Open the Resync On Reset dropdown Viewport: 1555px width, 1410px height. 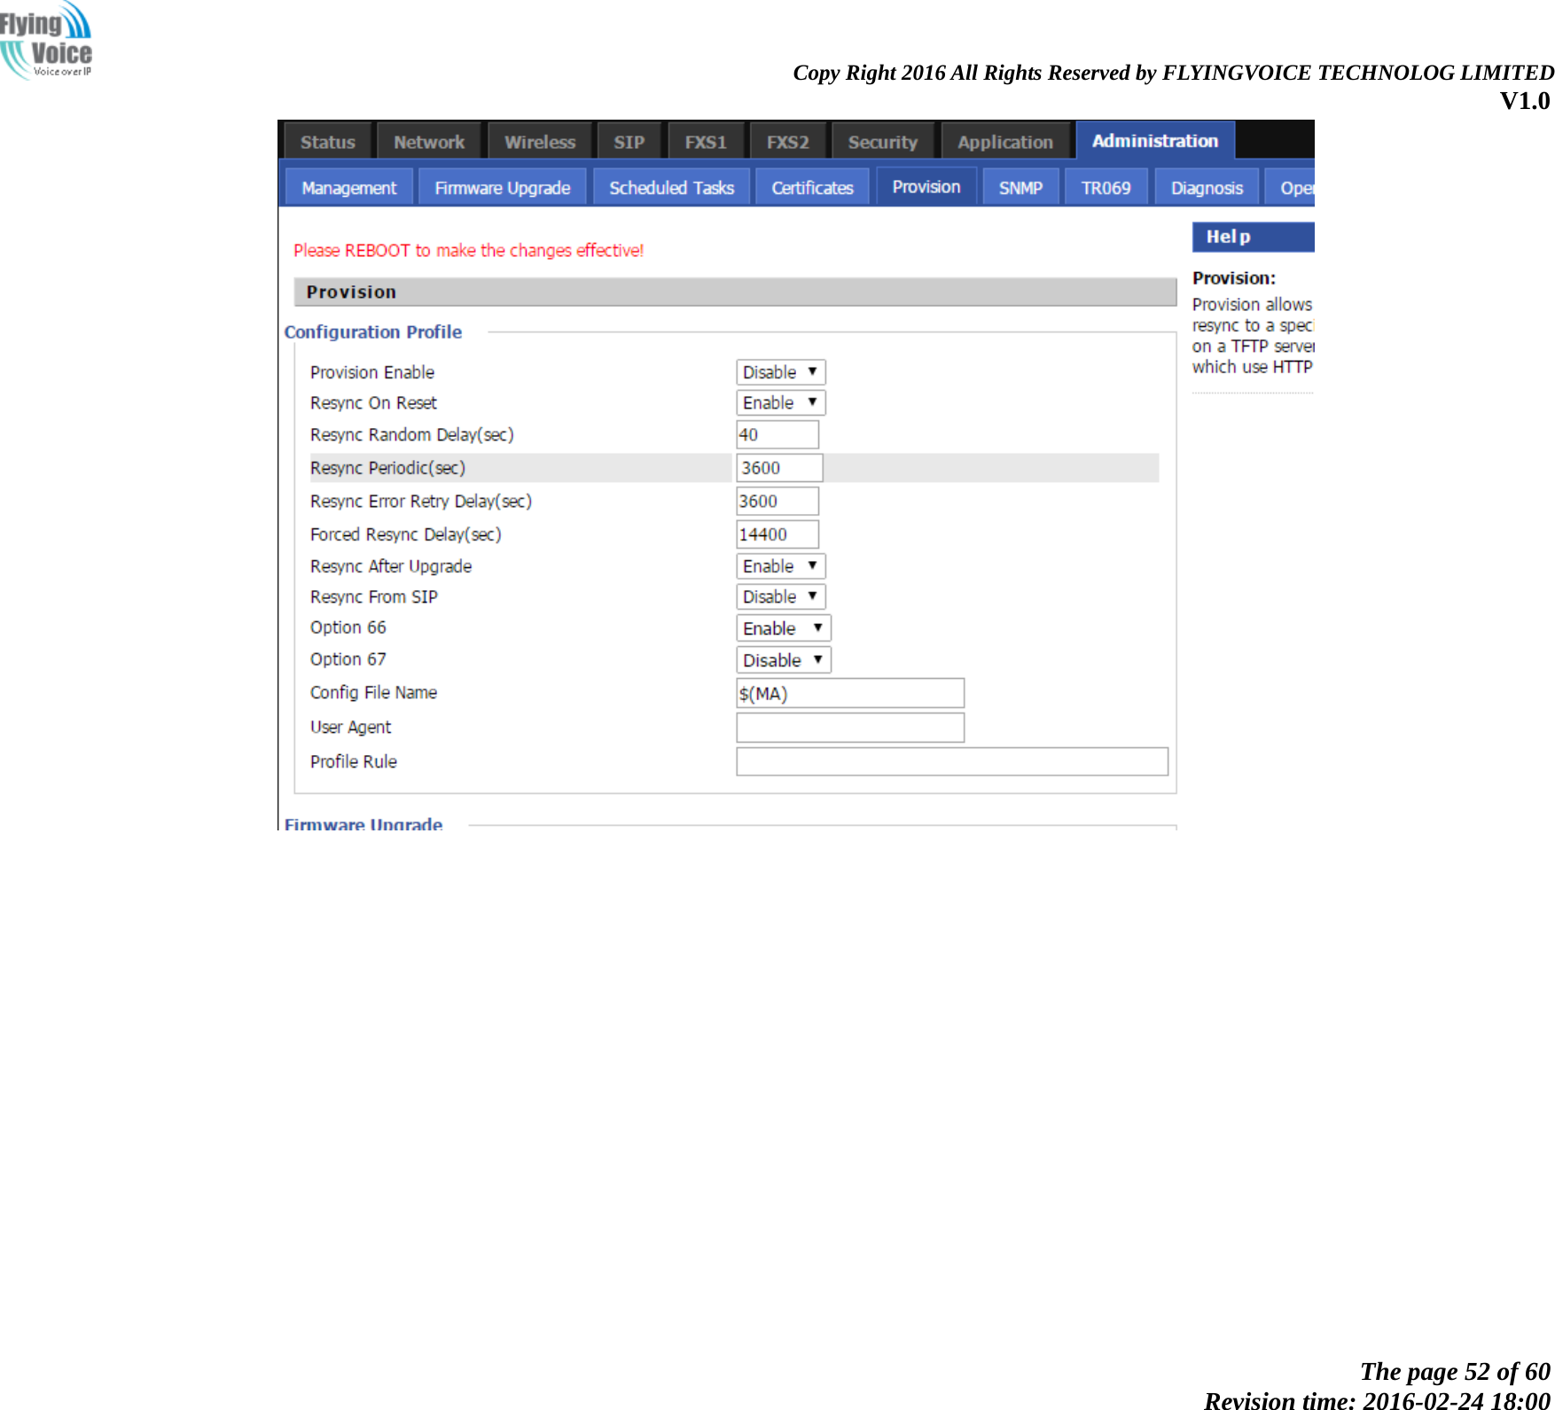[x=780, y=402]
